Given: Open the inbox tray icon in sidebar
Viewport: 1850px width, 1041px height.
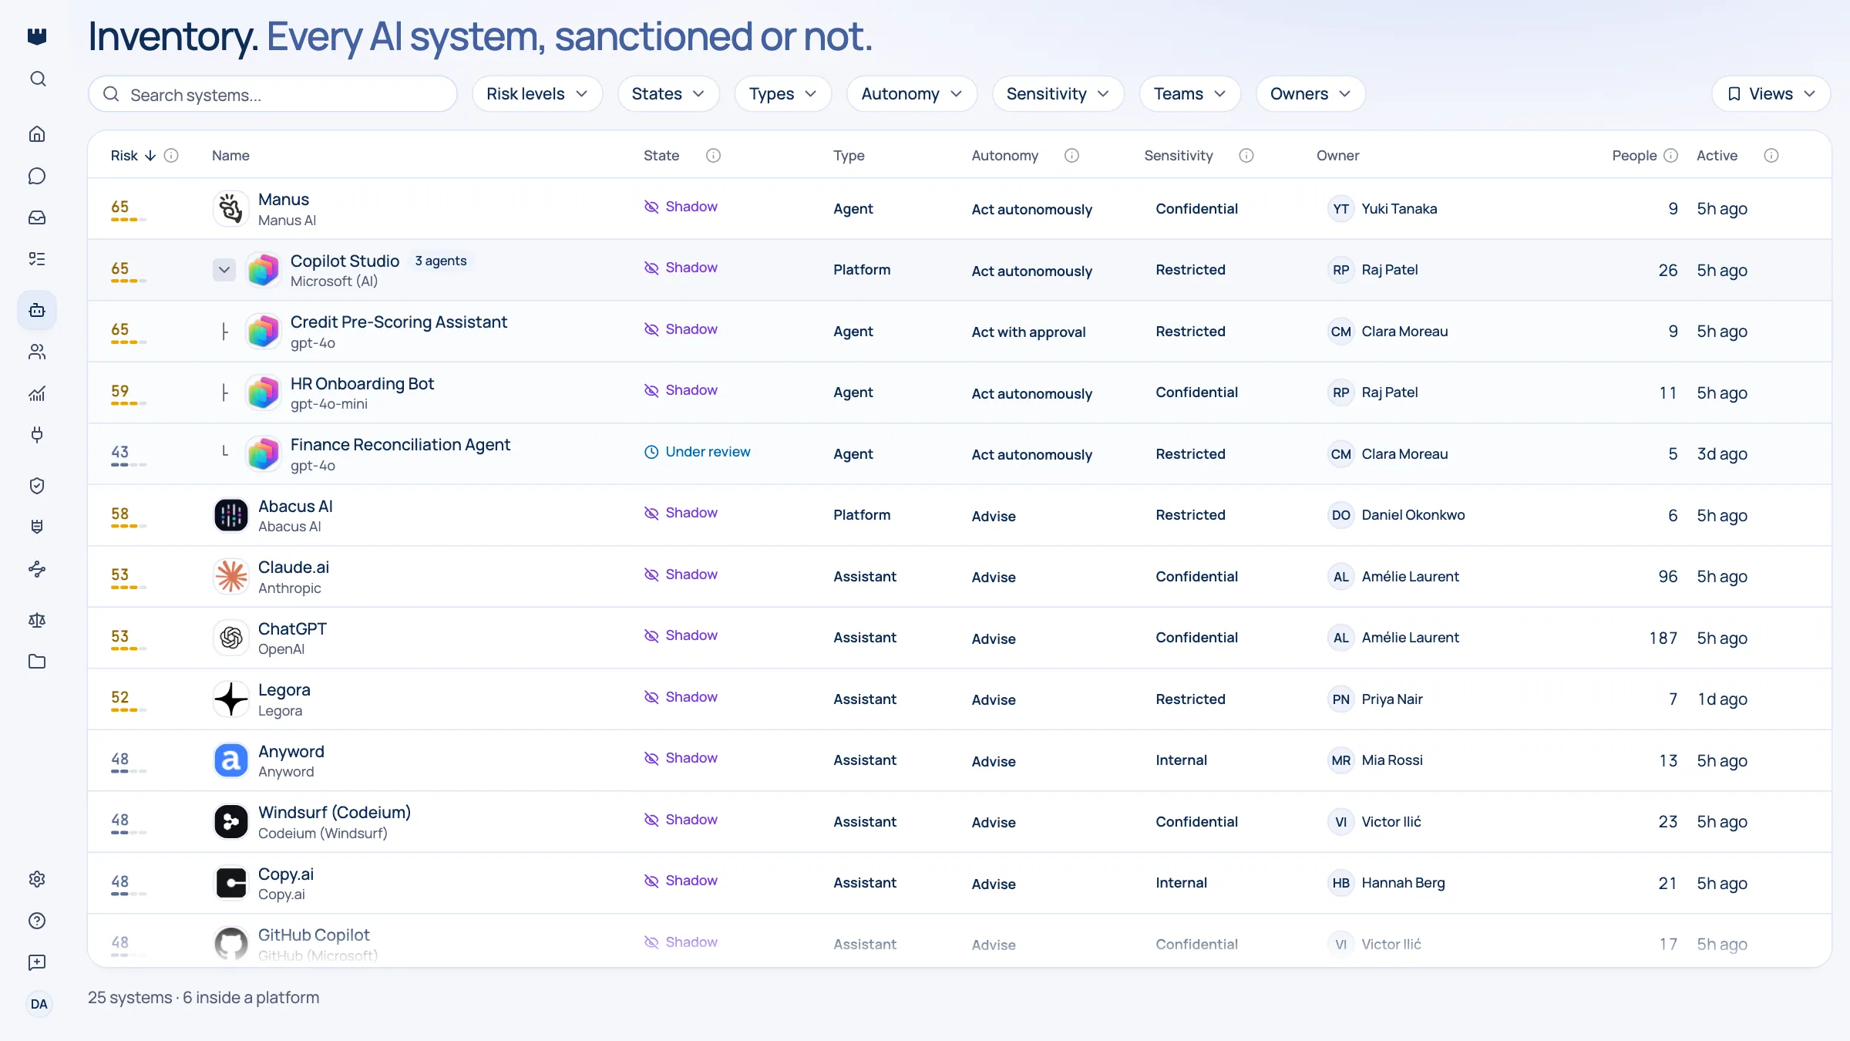Looking at the screenshot, I should tap(37, 217).
